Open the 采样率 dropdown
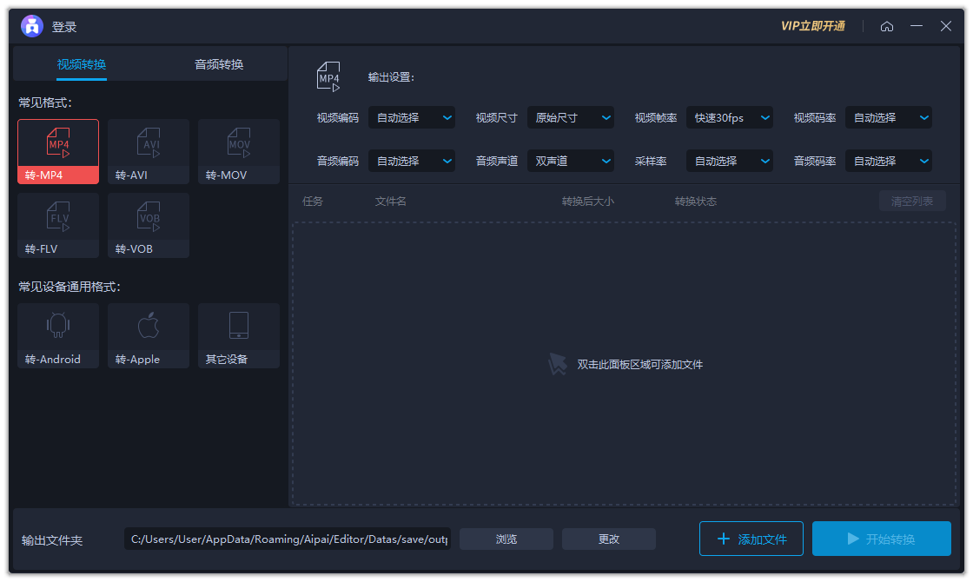973x582 pixels. (730, 162)
